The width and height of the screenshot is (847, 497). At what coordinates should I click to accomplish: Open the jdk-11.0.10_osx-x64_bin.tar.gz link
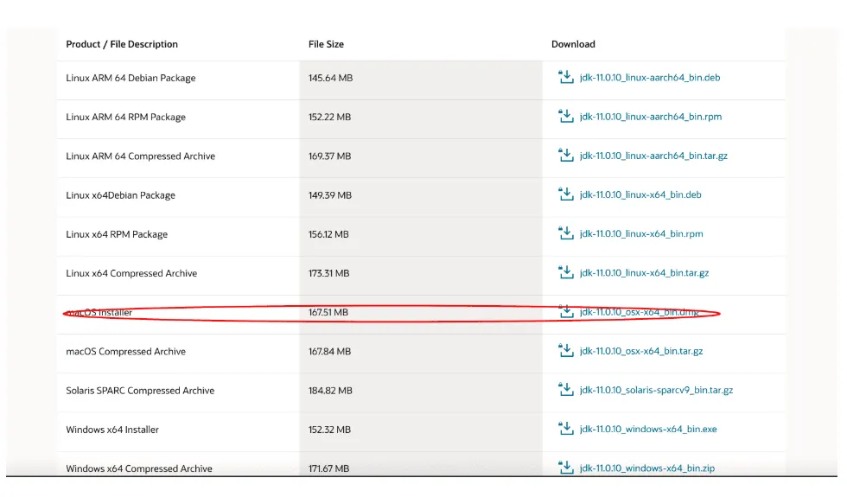(641, 351)
